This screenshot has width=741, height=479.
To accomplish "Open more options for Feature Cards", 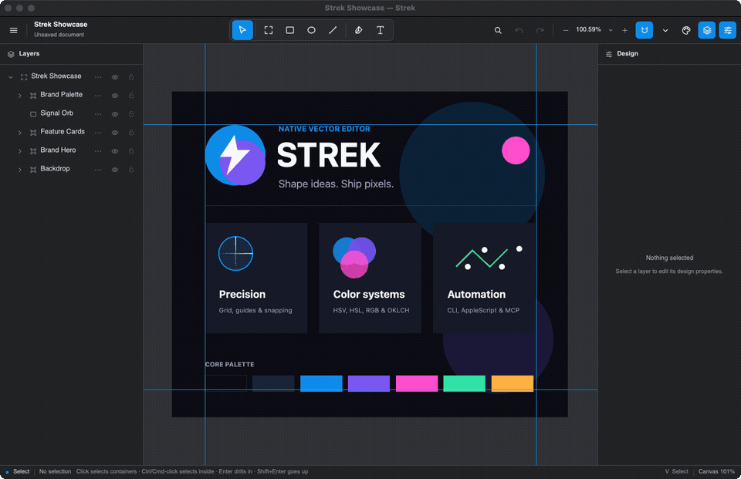I will [x=98, y=133].
